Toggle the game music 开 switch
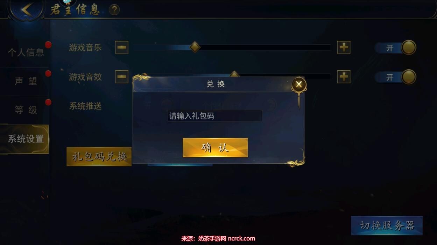The height and width of the screenshot is (245, 437). [395, 47]
